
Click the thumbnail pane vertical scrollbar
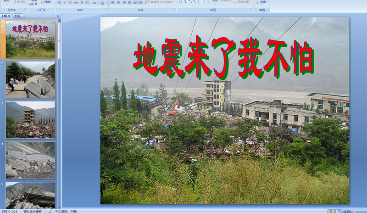[59, 40]
